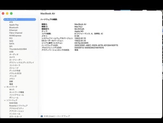The width and height of the screenshot is (163, 123).
Task: Click the activation lock status 有効
Action: [x=76, y=50]
